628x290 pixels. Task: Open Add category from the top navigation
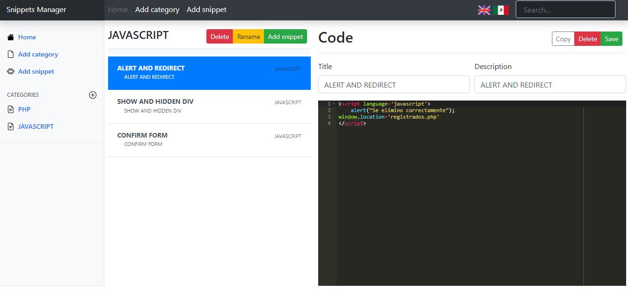coord(157,9)
